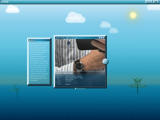The width and height of the screenshot is (160, 120).
Task: Click the memo note icon in 製作メモ panel title
Action: [x=30, y=40]
